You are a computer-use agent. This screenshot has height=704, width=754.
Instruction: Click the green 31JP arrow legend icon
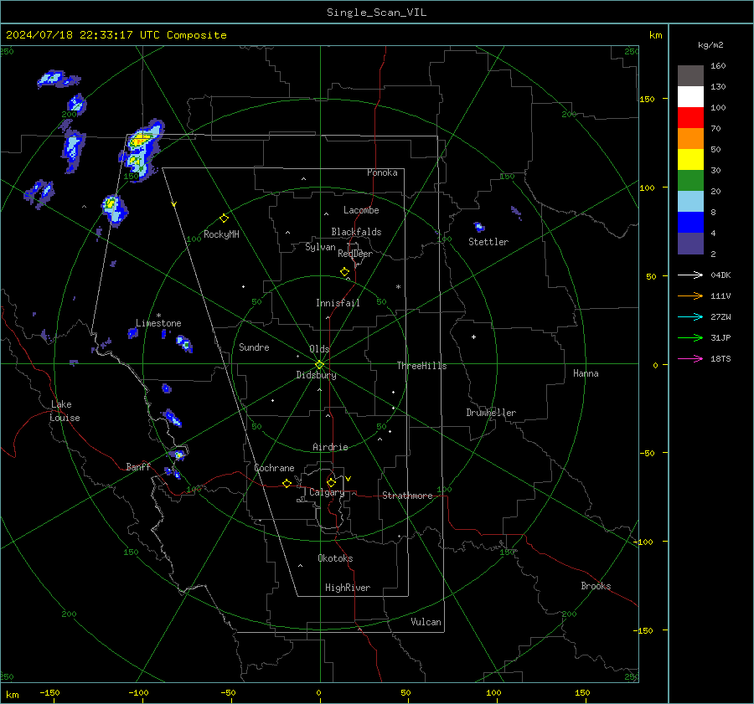tap(690, 338)
